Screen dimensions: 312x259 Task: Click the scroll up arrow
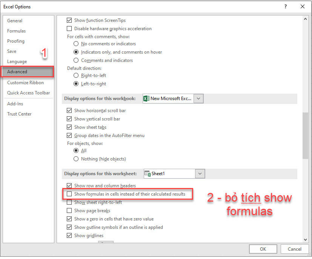(x=305, y=19)
